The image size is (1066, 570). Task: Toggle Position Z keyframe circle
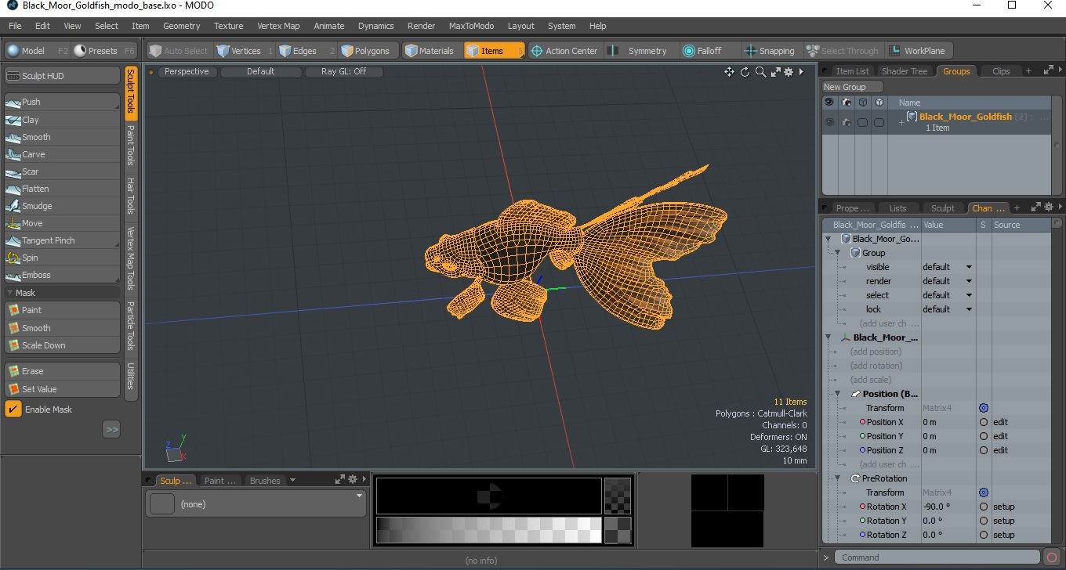pos(984,450)
